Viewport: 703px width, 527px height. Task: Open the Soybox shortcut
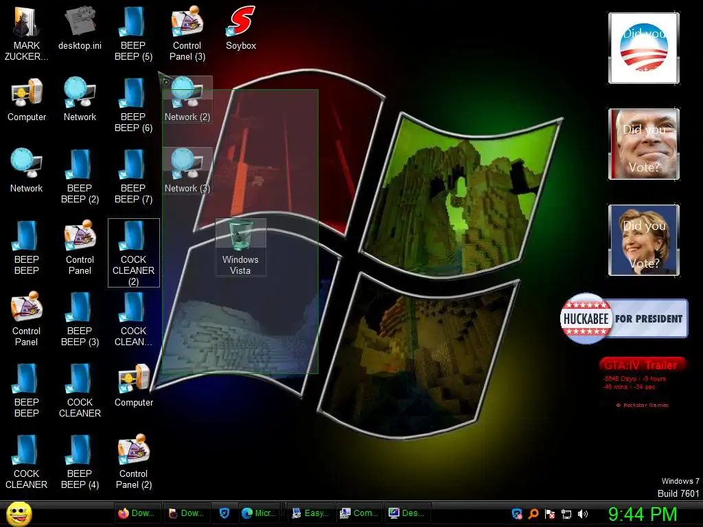click(241, 28)
